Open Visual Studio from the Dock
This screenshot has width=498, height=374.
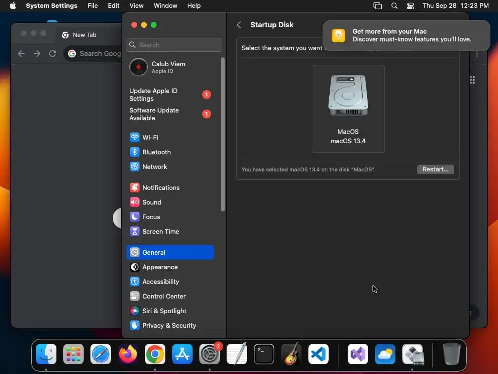(358, 354)
